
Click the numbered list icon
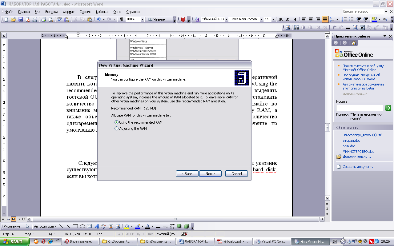coord(345,19)
